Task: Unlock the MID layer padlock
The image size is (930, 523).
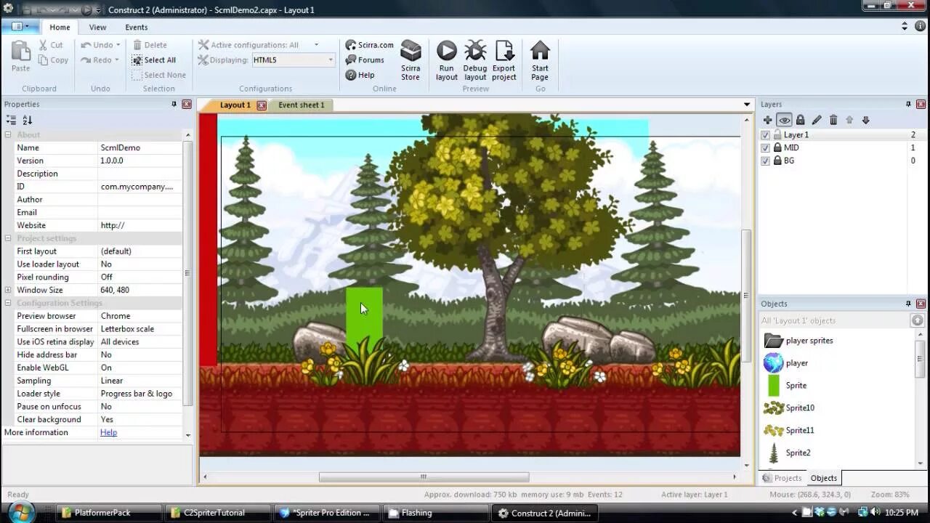Action: [777, 147]
